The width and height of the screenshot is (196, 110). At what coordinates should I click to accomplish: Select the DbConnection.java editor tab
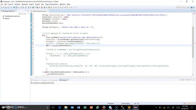click(x=40, y=11)
